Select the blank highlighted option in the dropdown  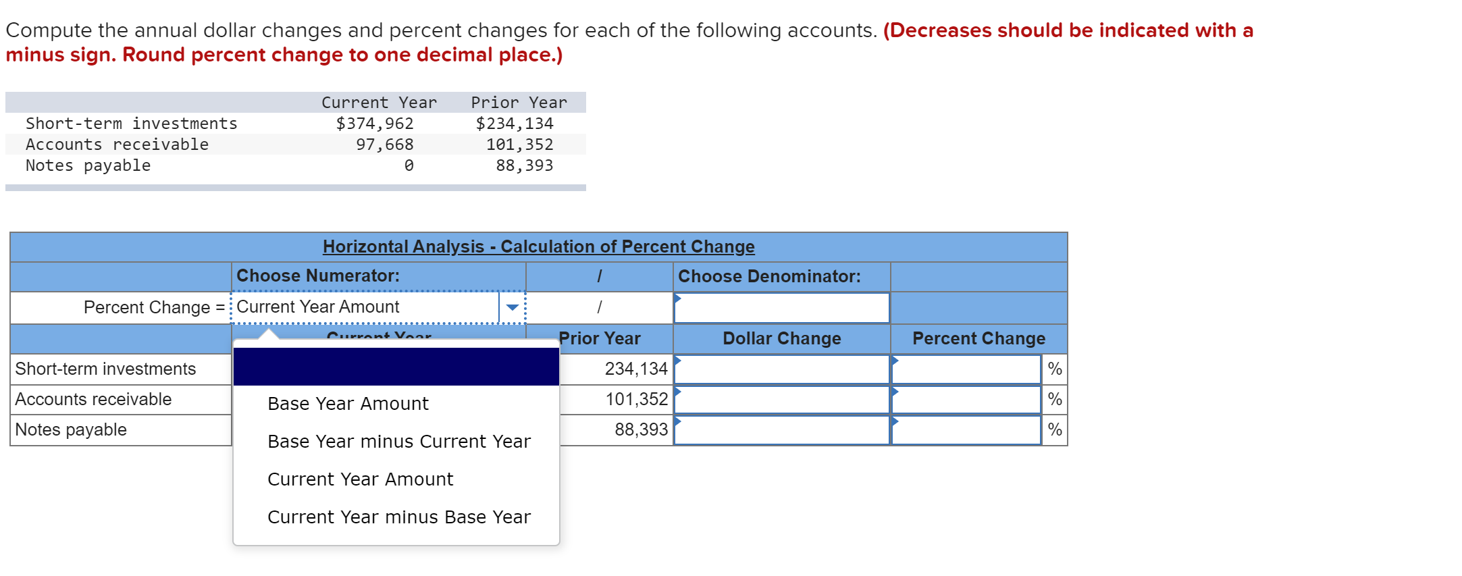pos(396,366)
